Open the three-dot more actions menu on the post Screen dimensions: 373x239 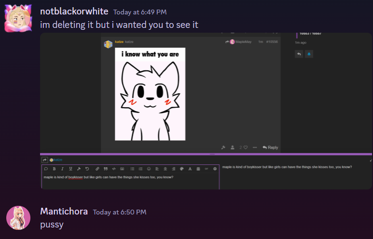pyautogui.click(x=255, y=148)
